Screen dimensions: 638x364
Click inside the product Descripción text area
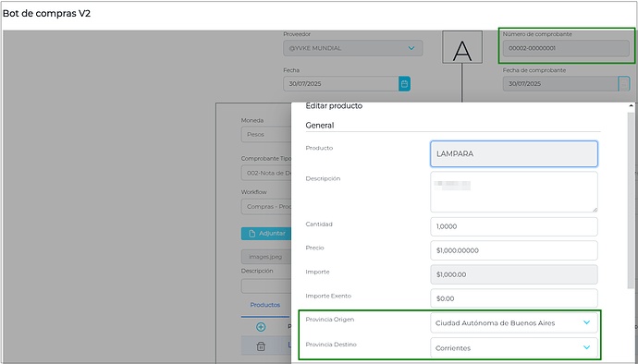point(514,192)
